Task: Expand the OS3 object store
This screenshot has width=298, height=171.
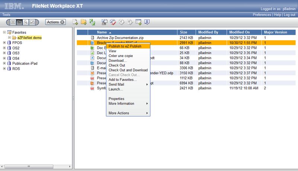Action: point(4,53)
